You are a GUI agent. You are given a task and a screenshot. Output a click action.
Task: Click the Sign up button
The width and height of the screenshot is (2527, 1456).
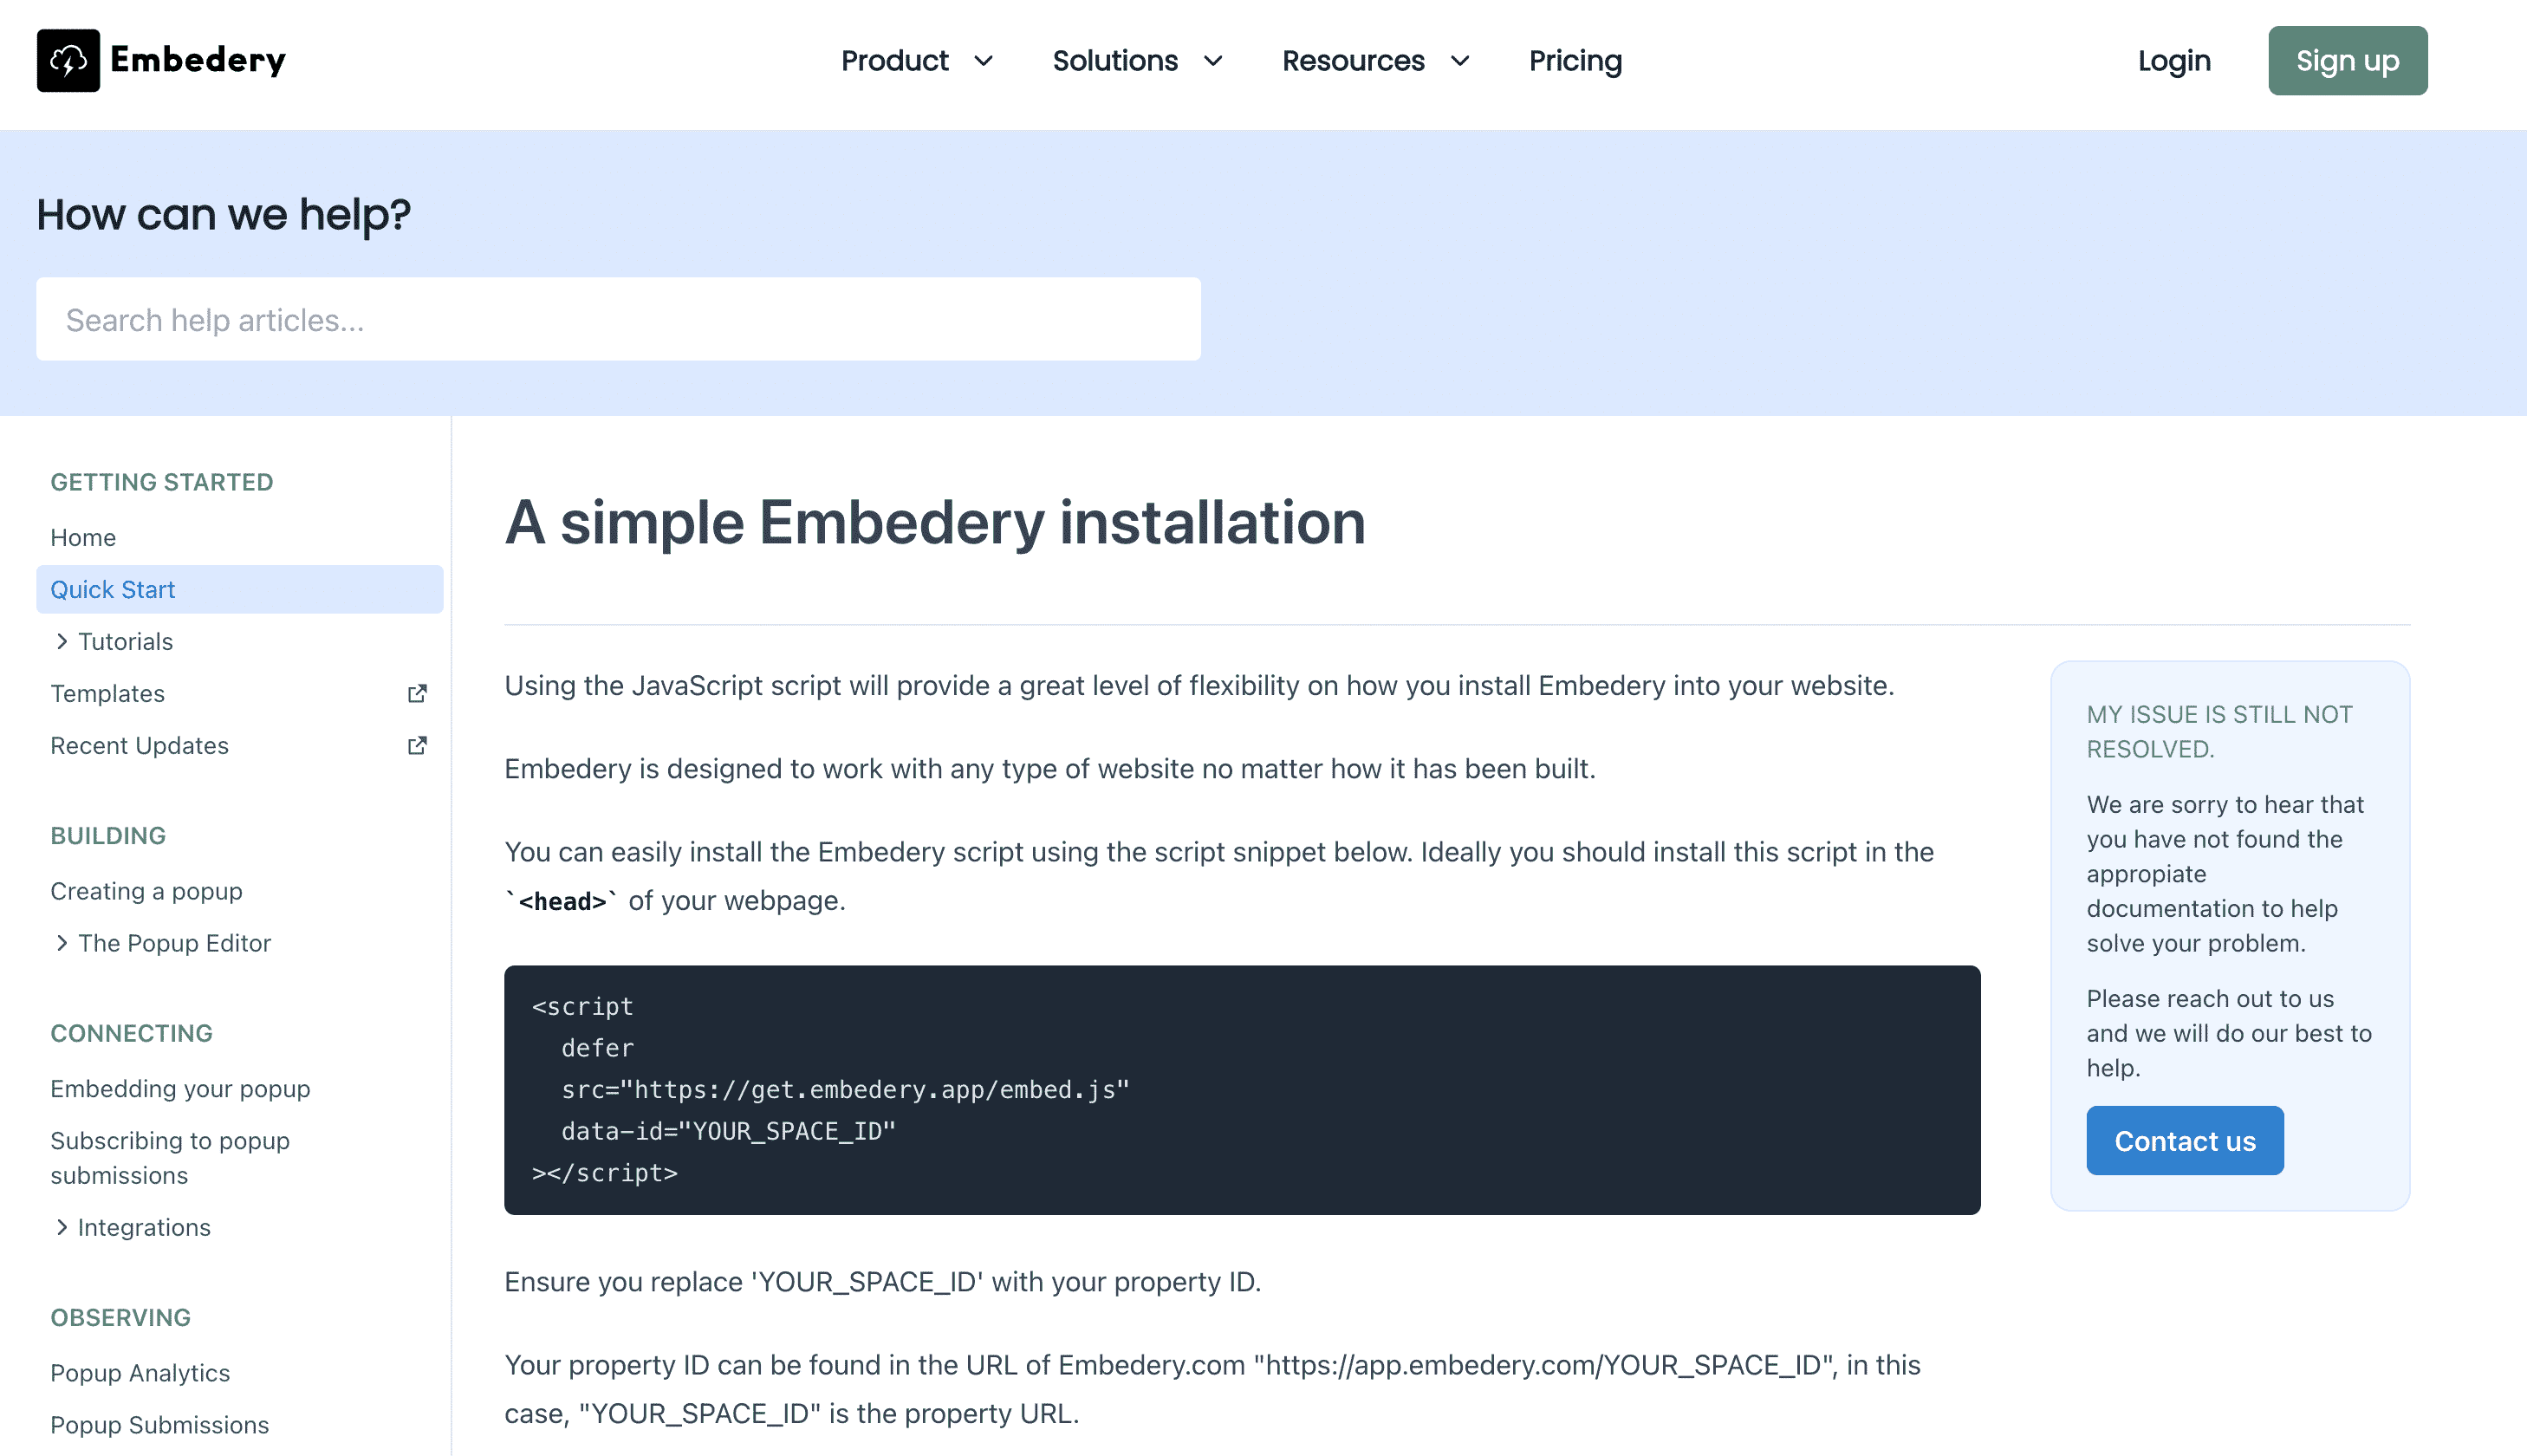pyautogui.click(x=2347, y=61)
